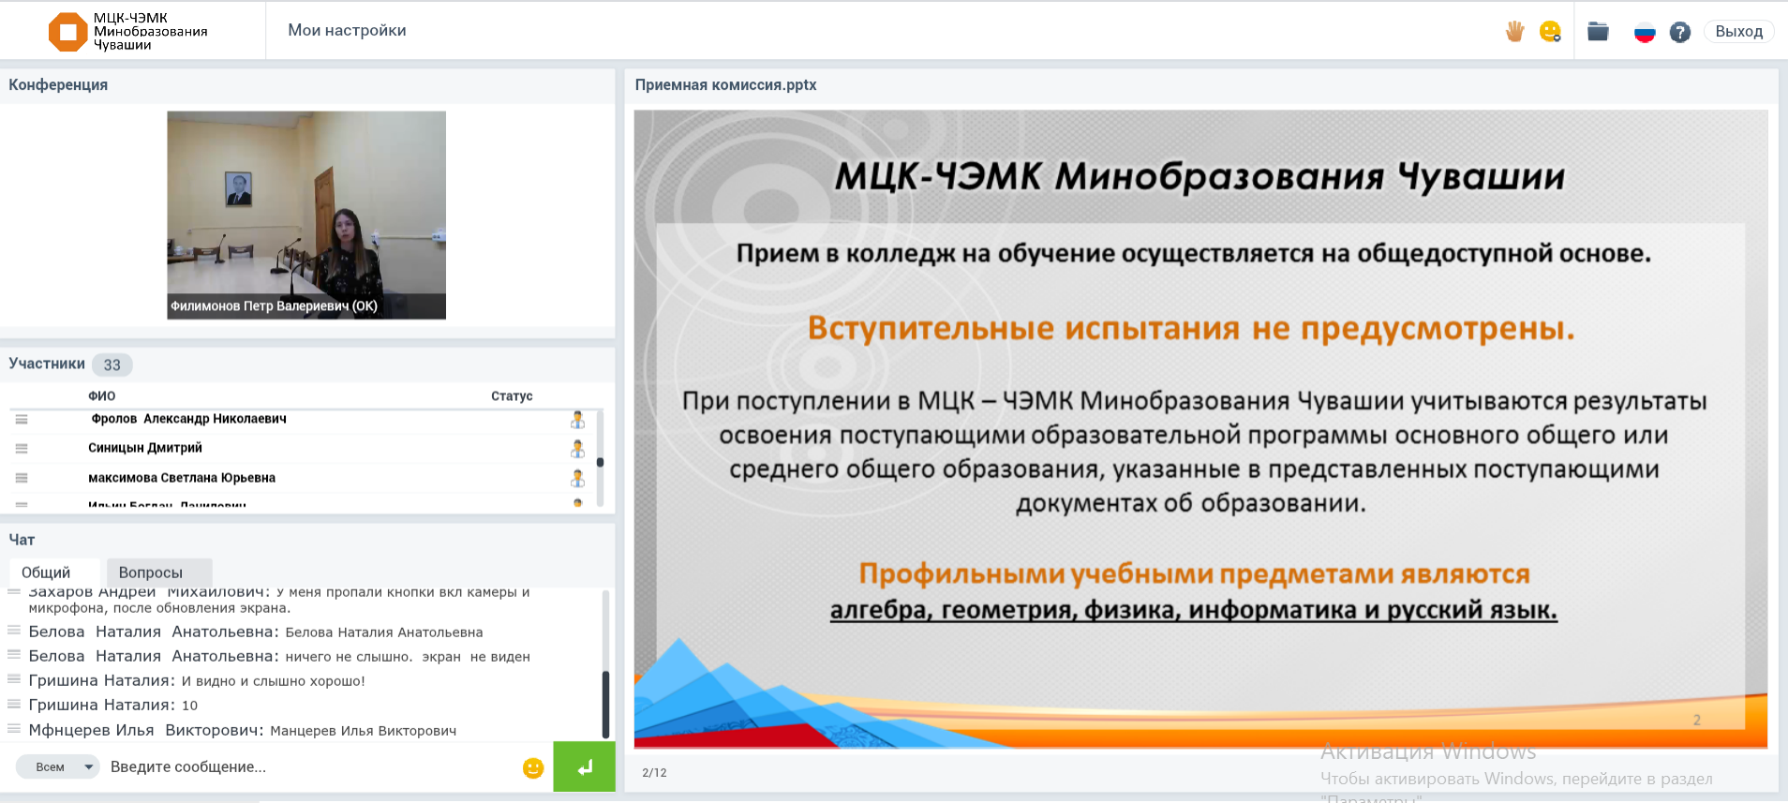Image resolution: width=1788 pixels, height=803 pixels.
Task: Switch to Вопросы chat tab
Action: pyautogui.click(x=159, y=573)
